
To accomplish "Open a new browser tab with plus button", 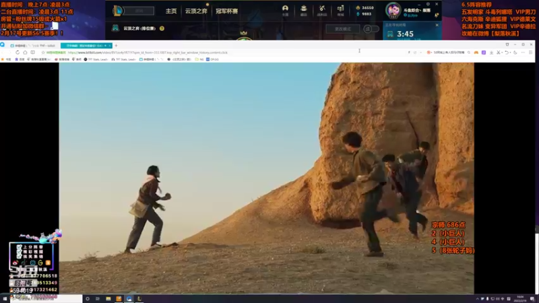I will click(116, 45).
